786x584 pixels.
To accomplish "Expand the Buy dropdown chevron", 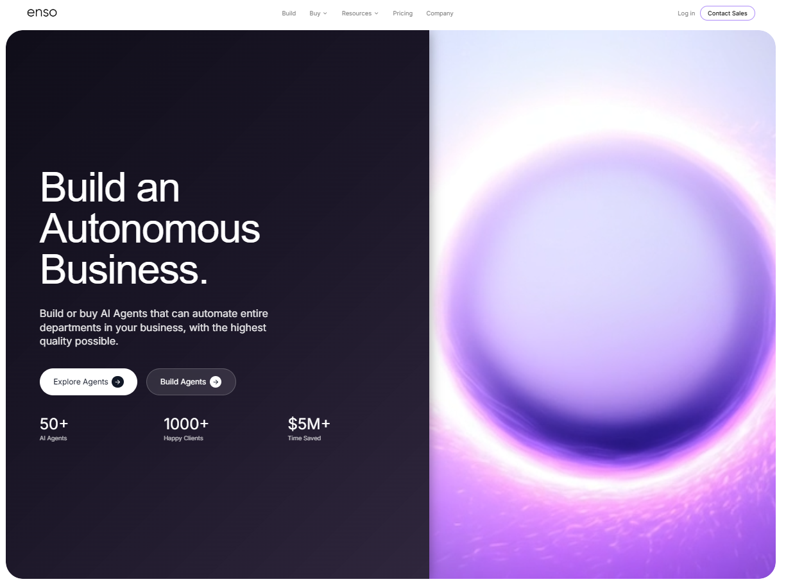I will coord(325,13).
